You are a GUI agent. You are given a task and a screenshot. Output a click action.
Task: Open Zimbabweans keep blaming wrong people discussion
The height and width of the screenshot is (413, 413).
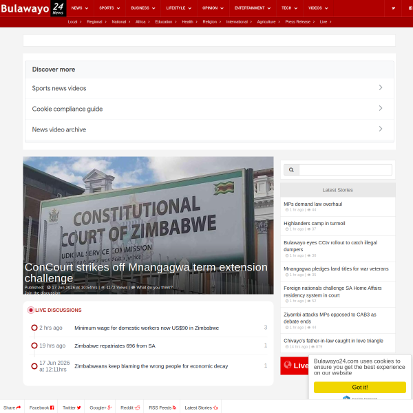point(151,366)
